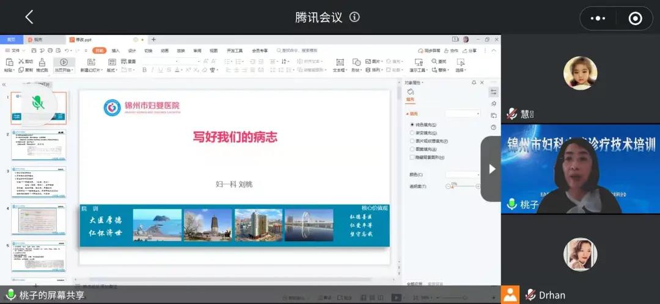The image size is (660, 304).
Task: Open the Select (选择) dropdown
Action: point(461,65)
